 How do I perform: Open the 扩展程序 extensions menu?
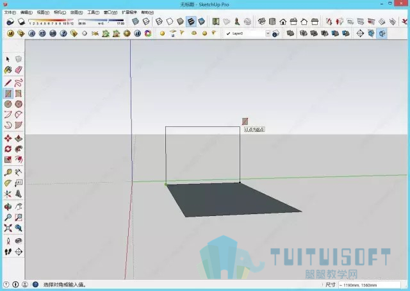129,12
